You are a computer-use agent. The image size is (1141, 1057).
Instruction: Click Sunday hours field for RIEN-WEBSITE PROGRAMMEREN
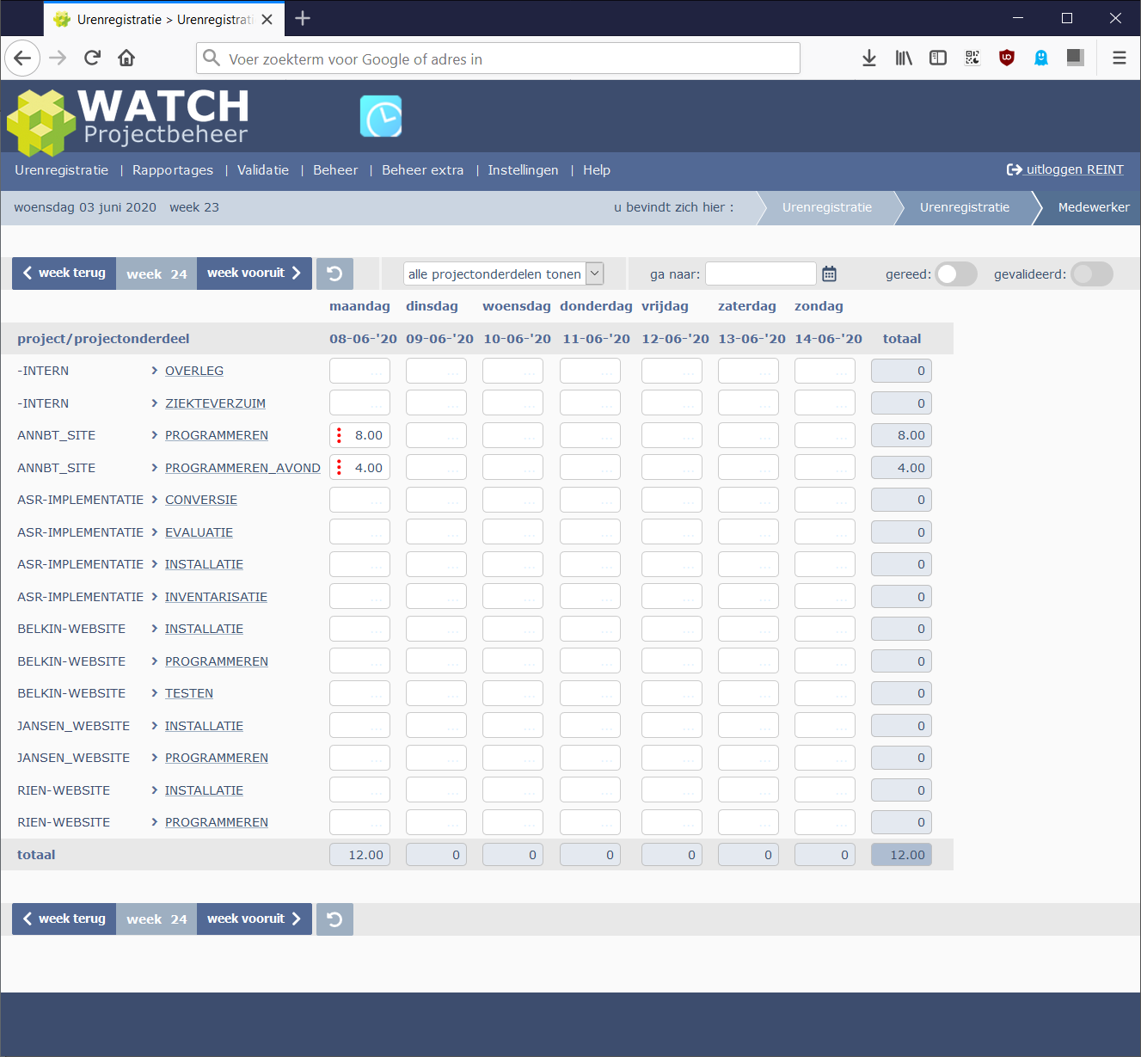tap(825, 822)
